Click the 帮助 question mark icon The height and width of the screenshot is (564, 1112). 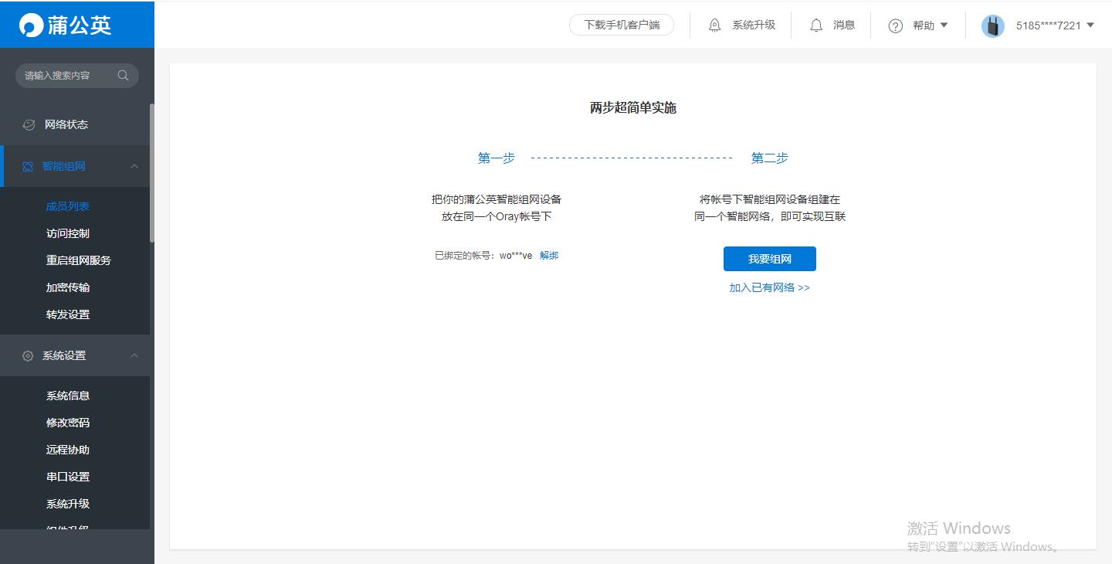[x=895, y=25]
